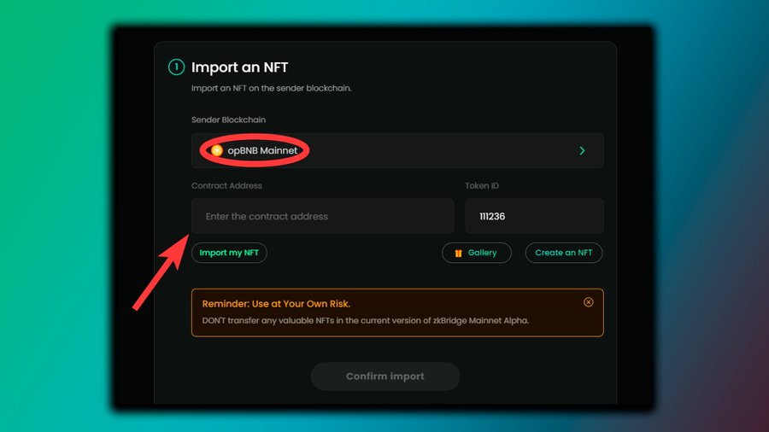
Task: Click the Create an NFT button
Action: [x=564, y=253]
